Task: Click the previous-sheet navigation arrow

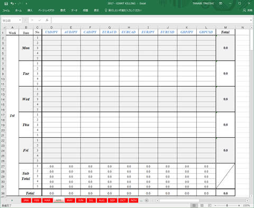Action: click(x=6, y=201)
